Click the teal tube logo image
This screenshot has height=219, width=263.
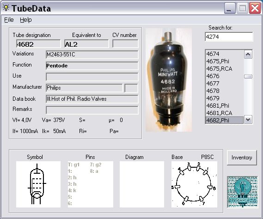pyautogui.click(x=243, y=192)
